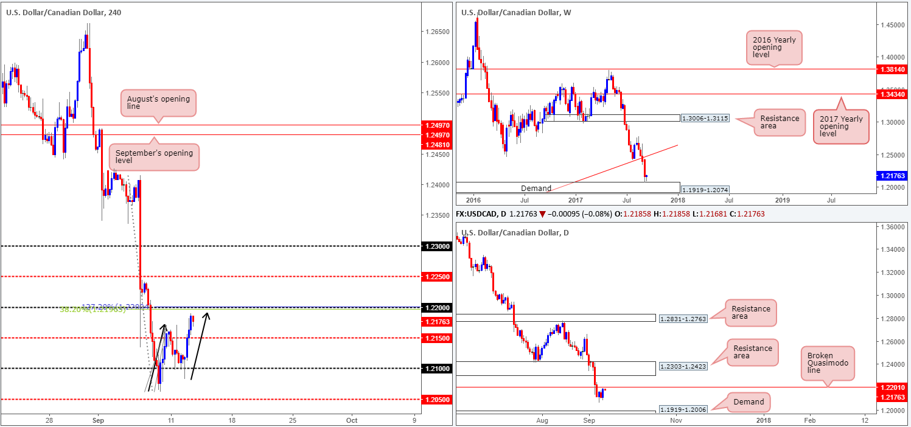Click 1.26500 on the 240 chart price axis
911x427 pixels.
pos(438,32)
